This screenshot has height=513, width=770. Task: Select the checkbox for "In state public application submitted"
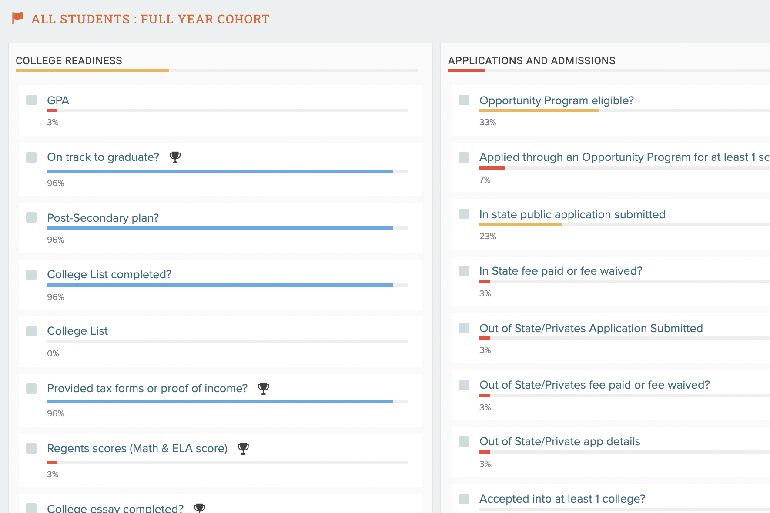click(x=463, y=214)
